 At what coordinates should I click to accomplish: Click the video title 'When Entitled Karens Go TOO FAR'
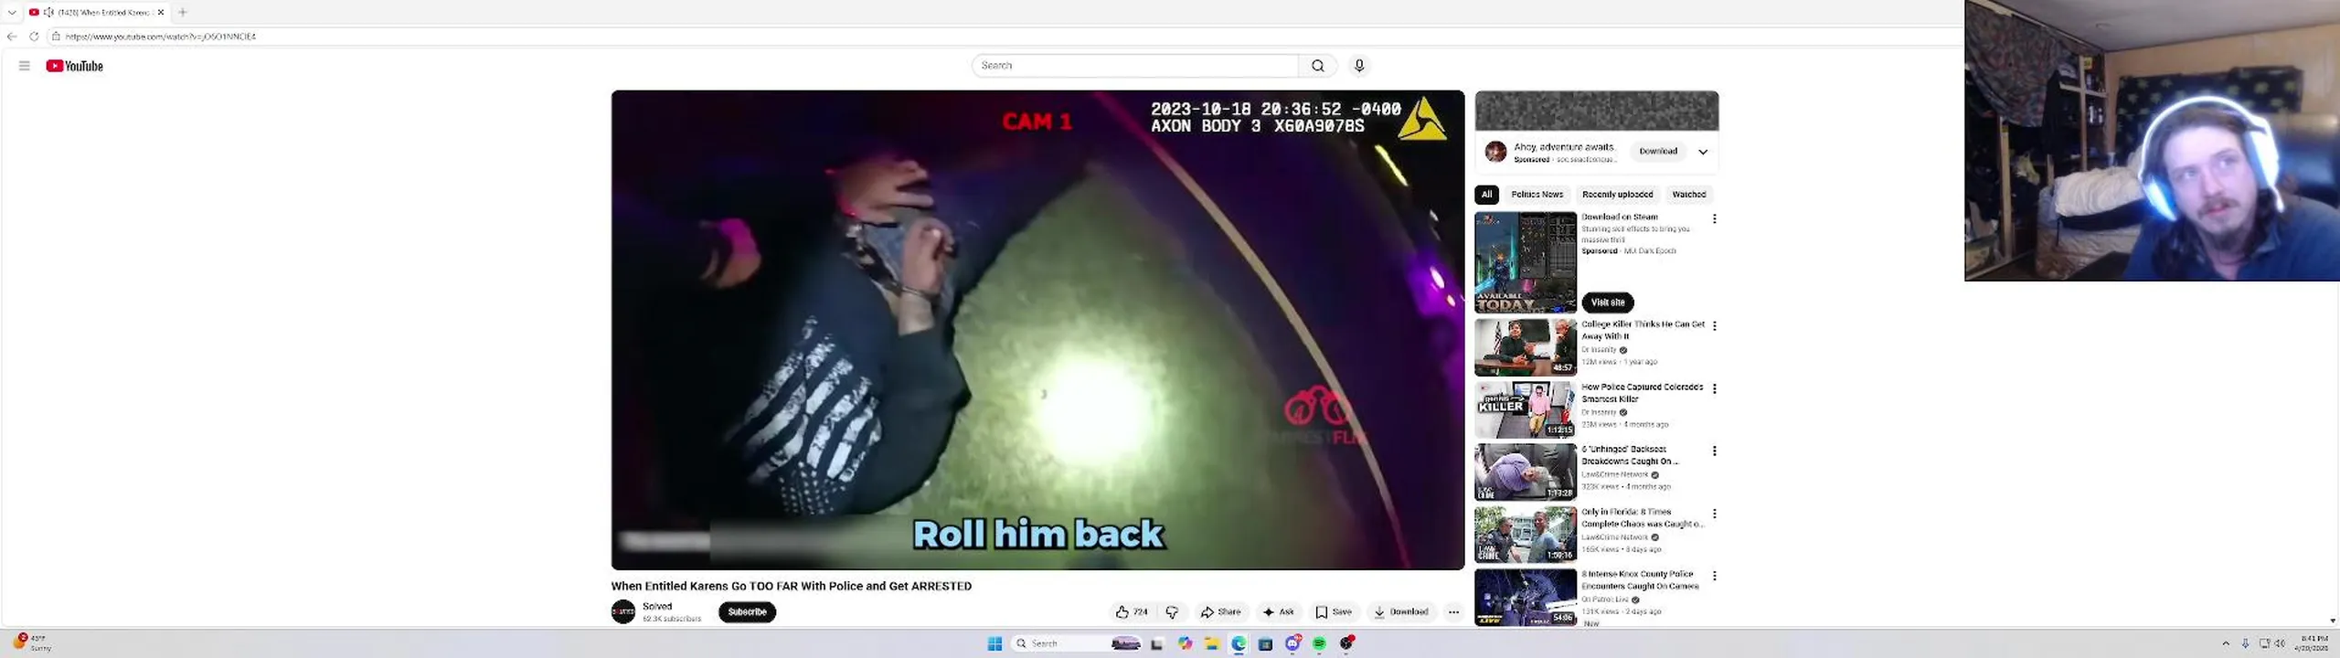click(792, 587)
